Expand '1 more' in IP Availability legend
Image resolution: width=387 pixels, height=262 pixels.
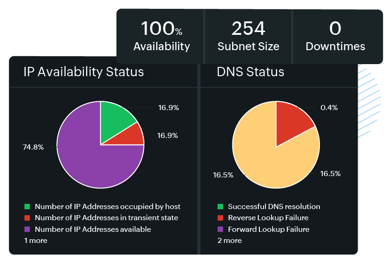click(36, 240)
